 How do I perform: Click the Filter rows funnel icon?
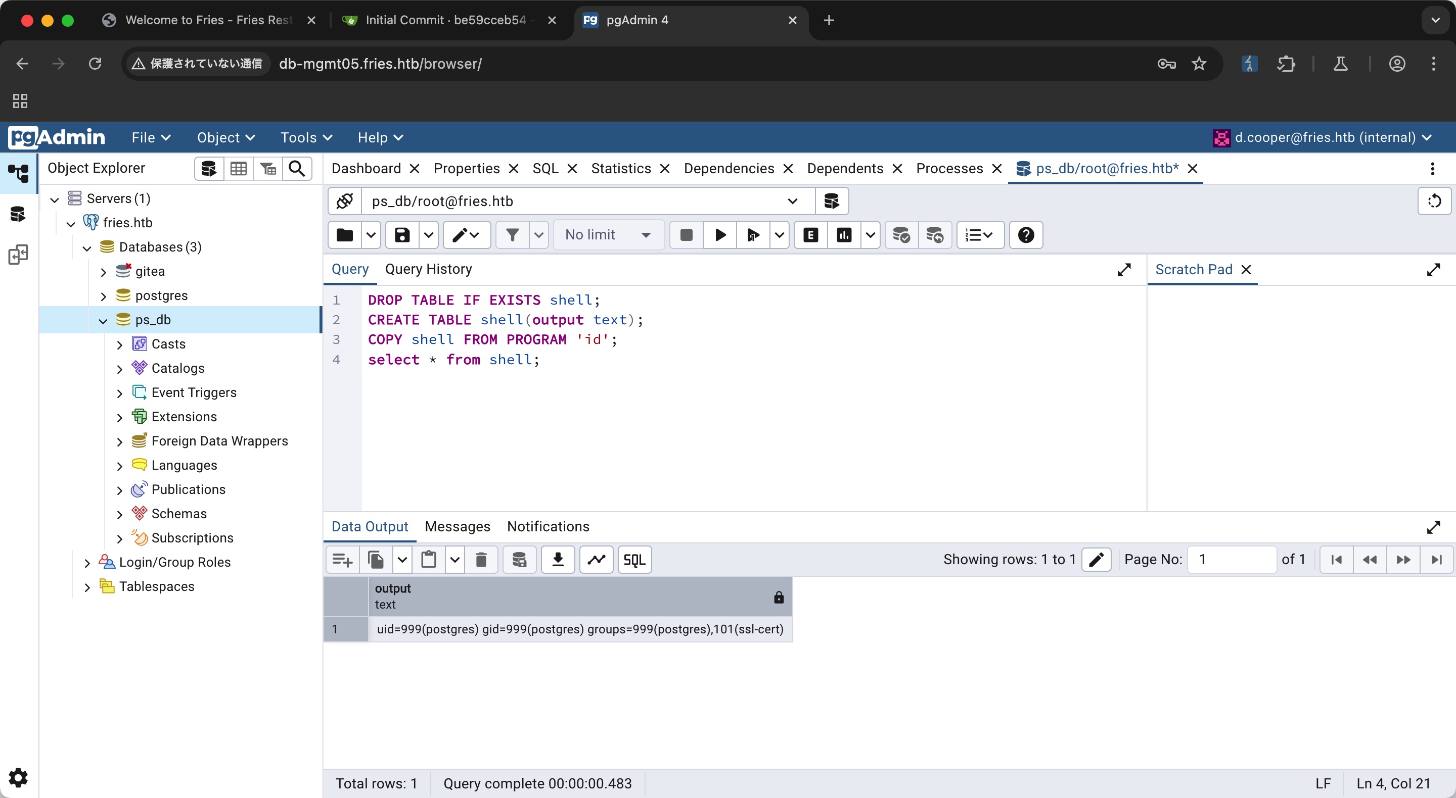[512, 235]
